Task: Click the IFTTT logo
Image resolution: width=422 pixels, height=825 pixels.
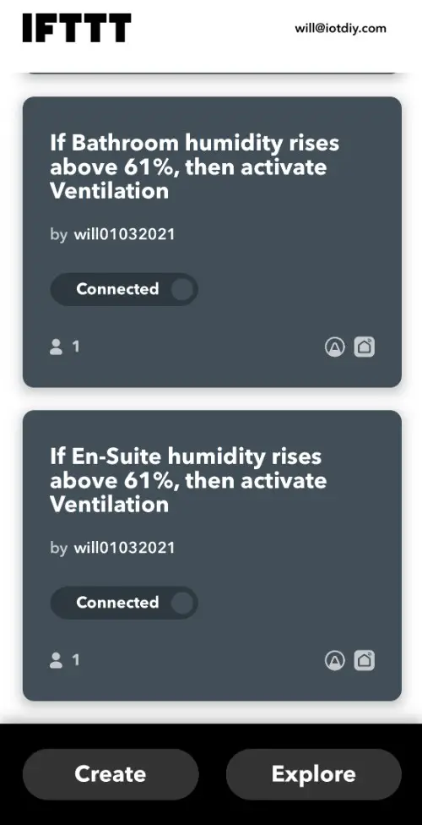Action: coord(77,28)
